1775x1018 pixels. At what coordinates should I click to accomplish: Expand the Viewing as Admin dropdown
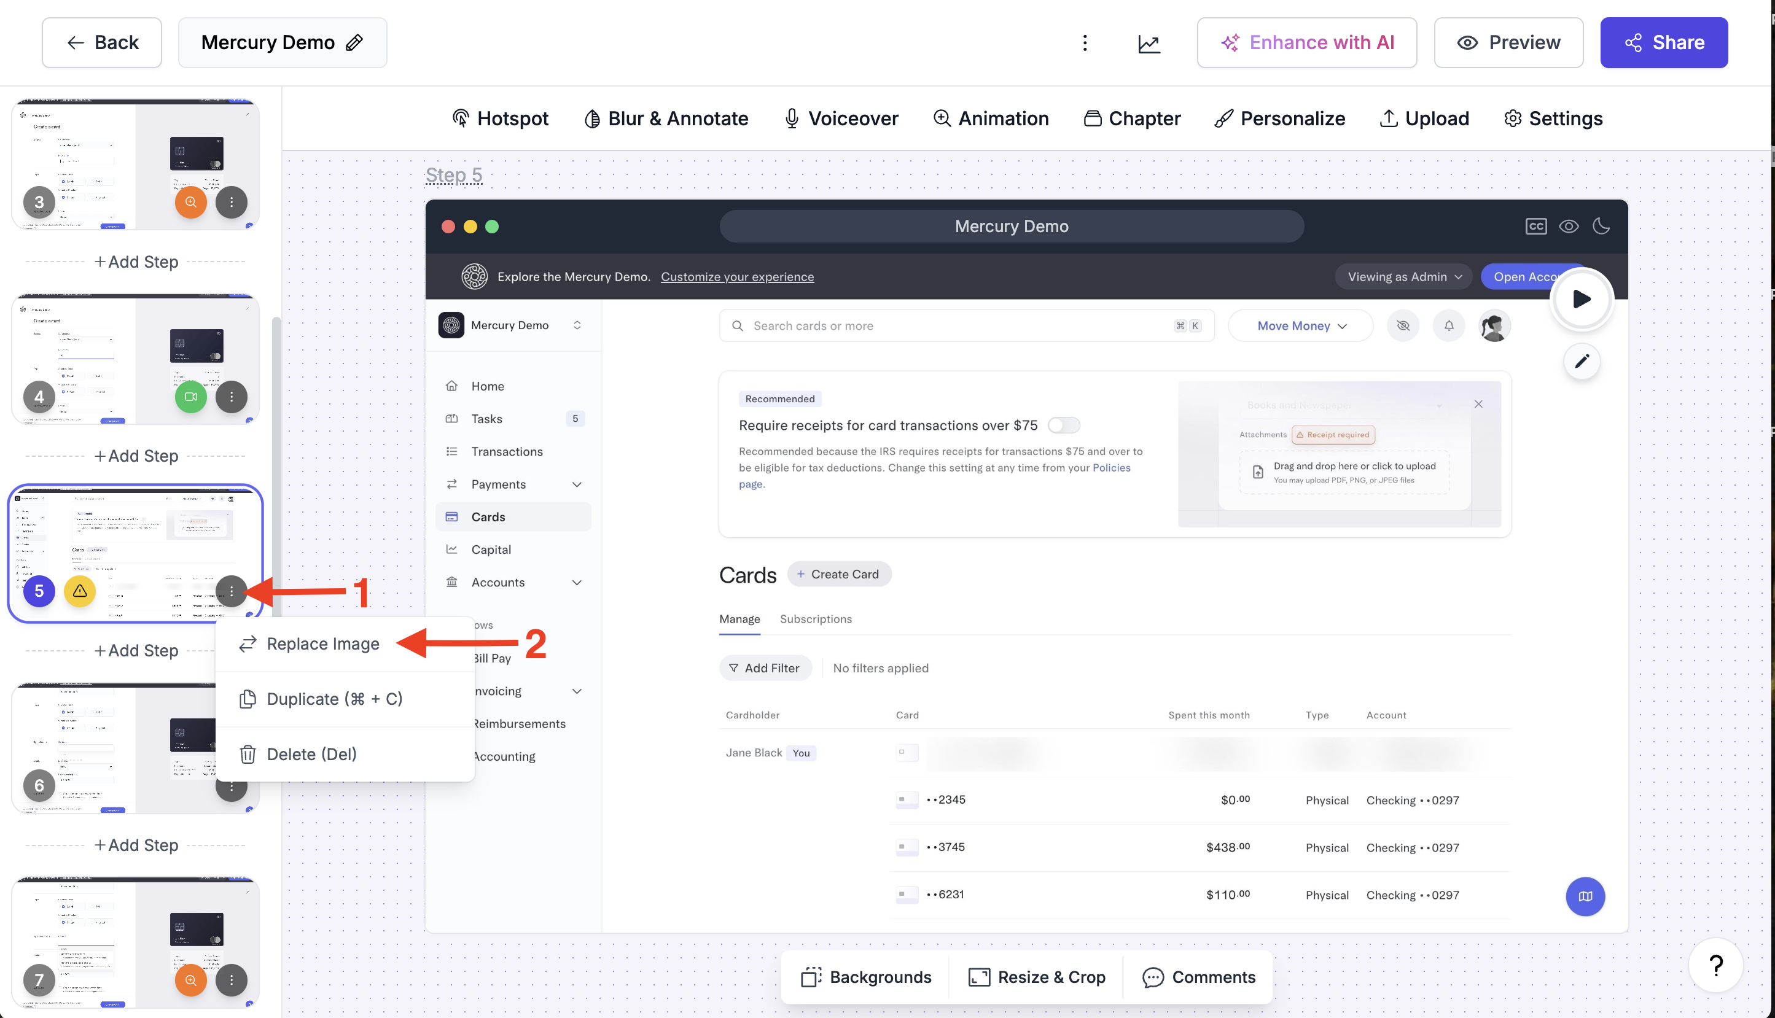[1403, 277]
